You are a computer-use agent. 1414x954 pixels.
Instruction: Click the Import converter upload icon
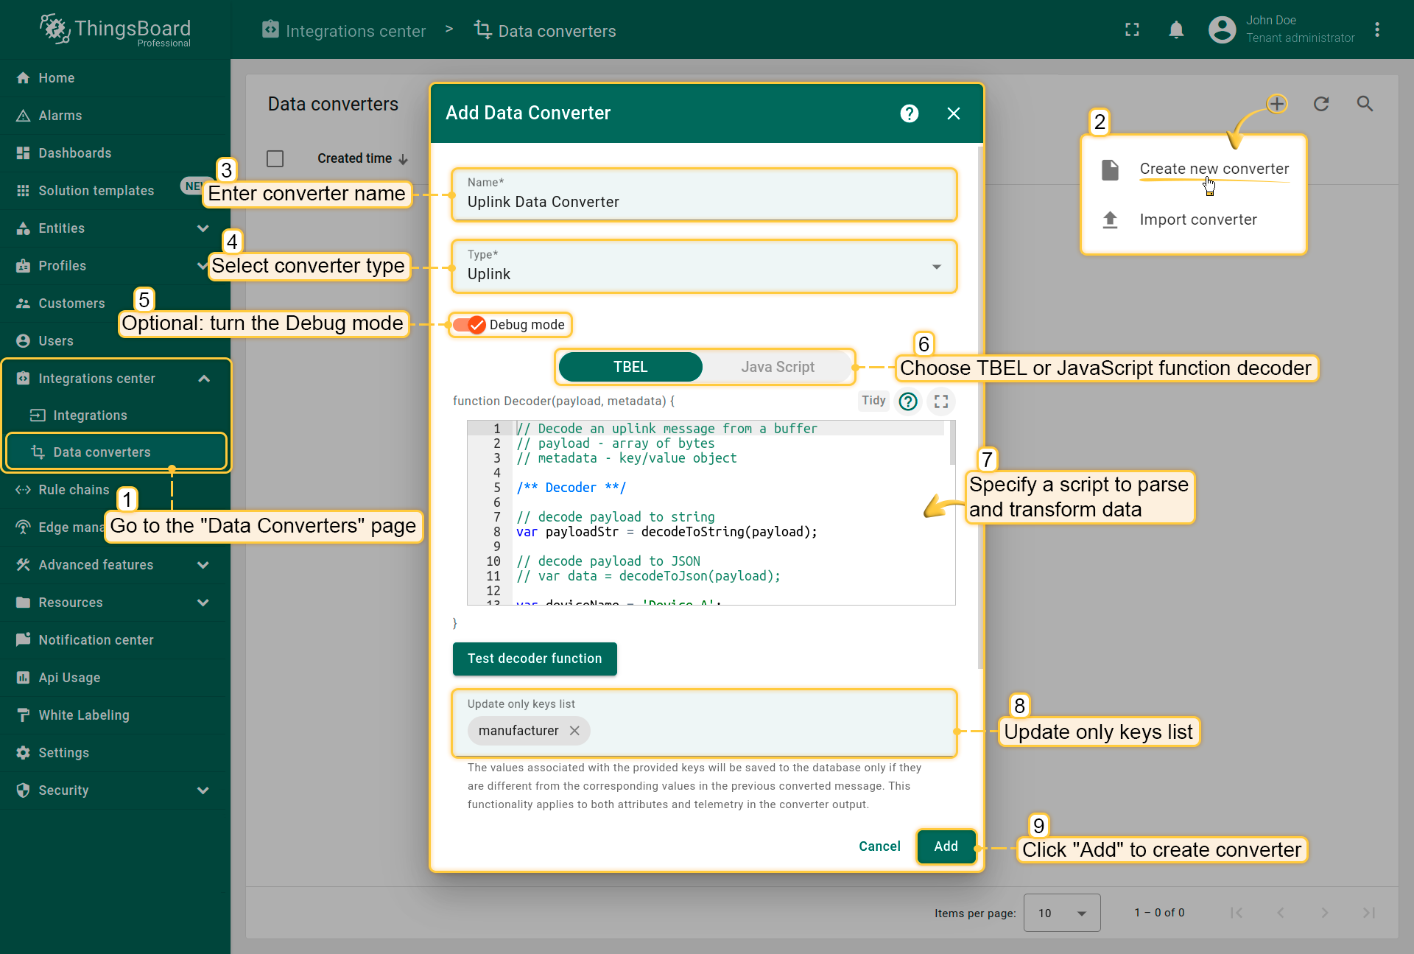point(1110,220)
